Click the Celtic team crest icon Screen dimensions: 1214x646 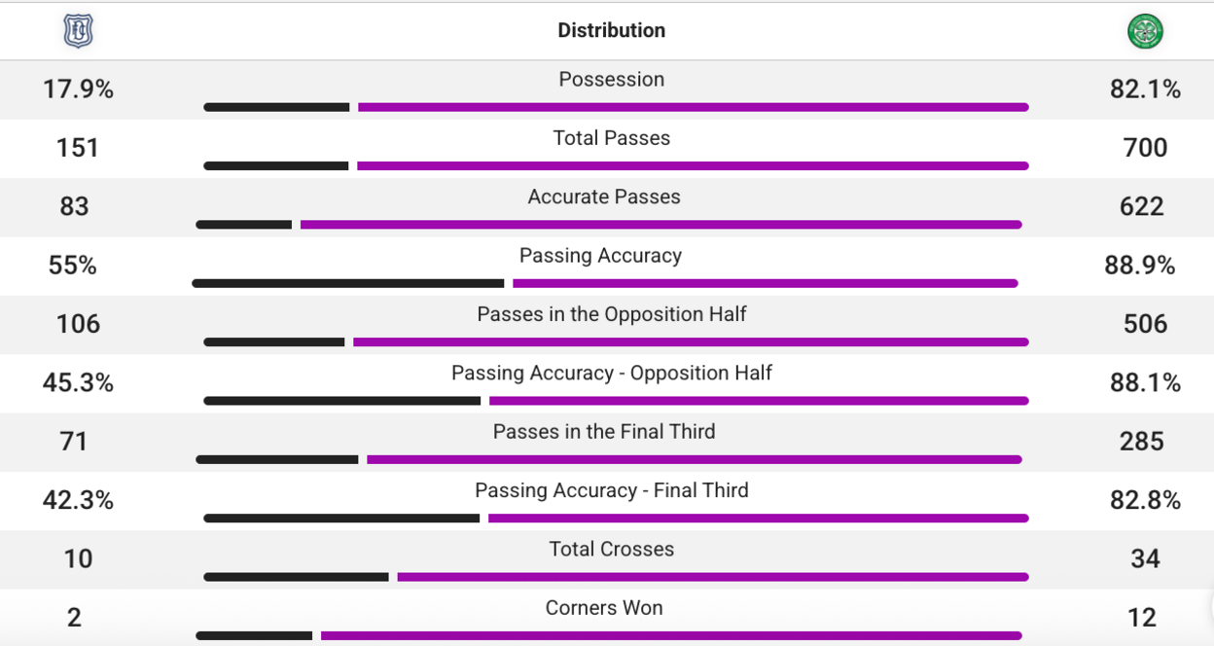(x=1145, y=31)
